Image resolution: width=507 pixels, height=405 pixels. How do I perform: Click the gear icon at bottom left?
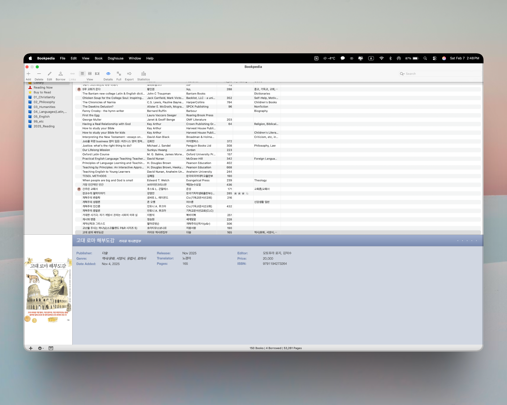[40, 348]
